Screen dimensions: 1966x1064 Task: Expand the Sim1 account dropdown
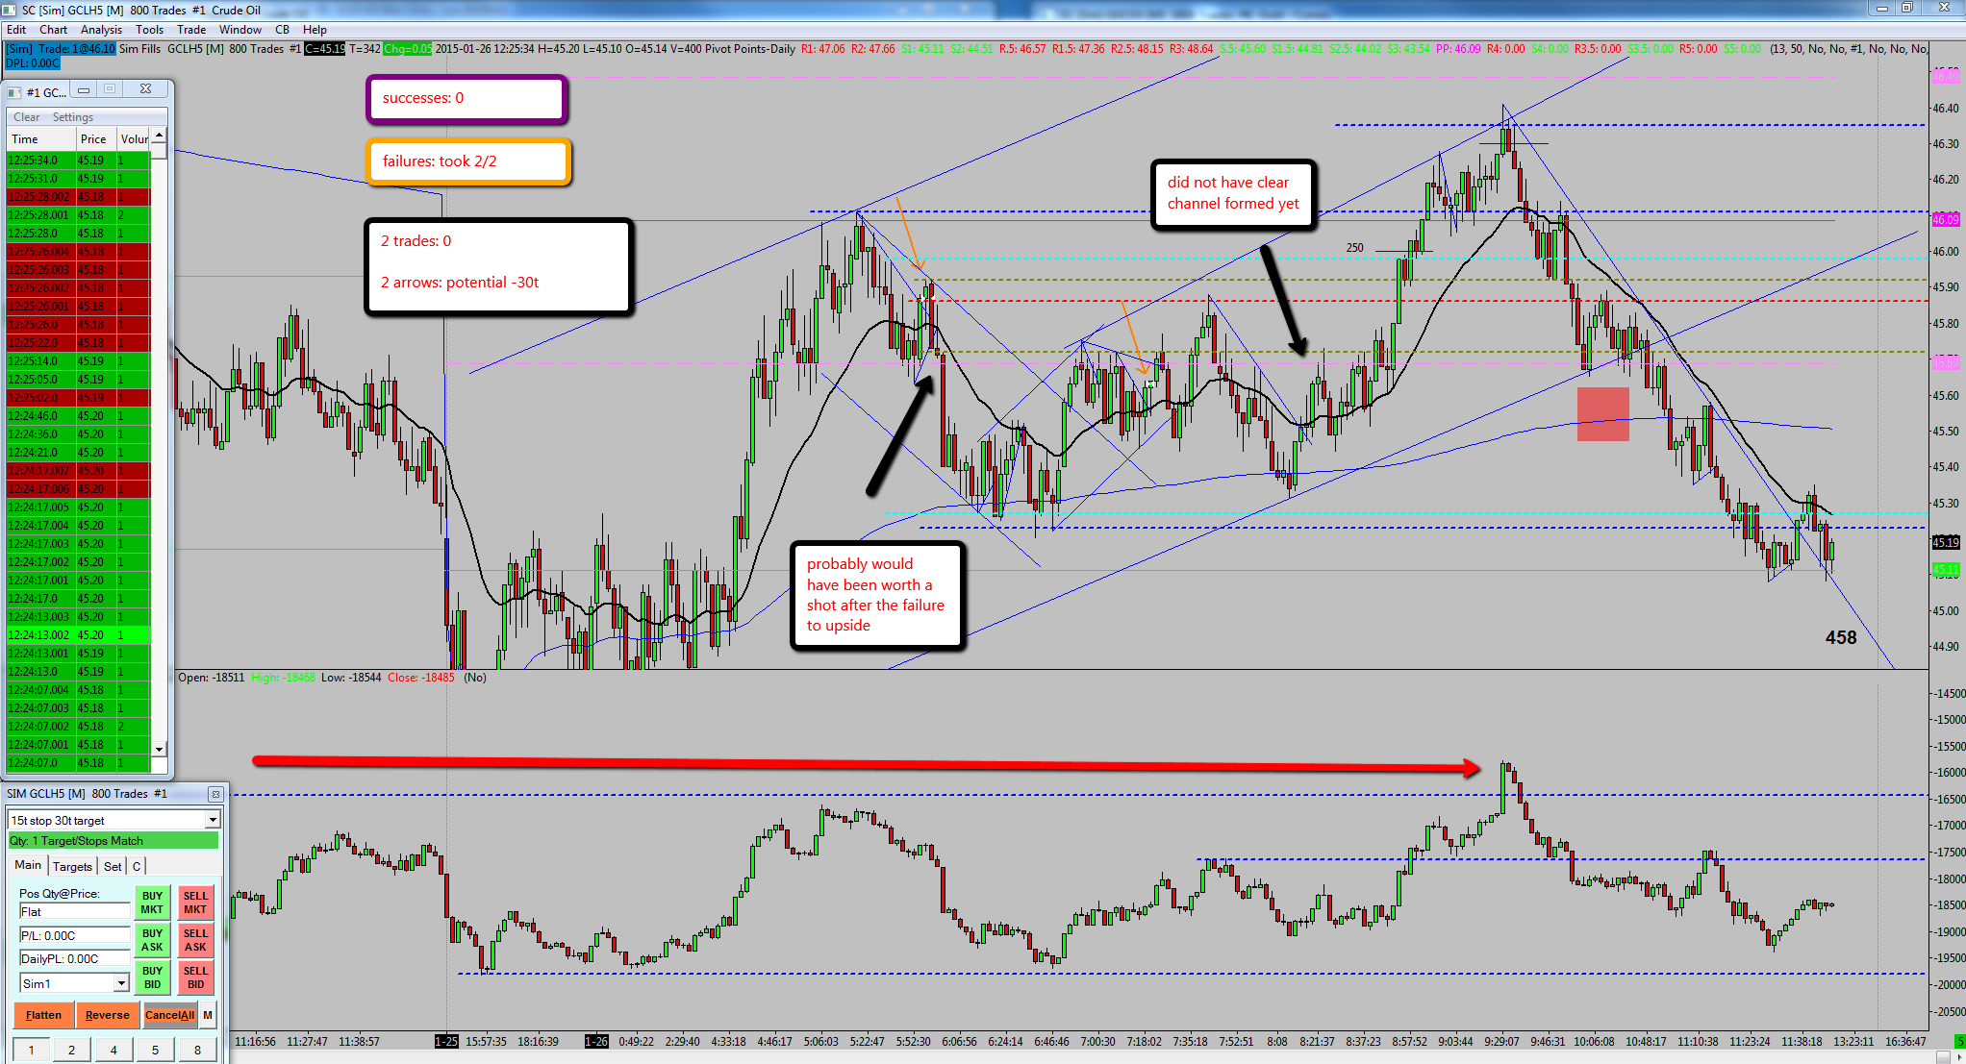(x=121, y=983)
